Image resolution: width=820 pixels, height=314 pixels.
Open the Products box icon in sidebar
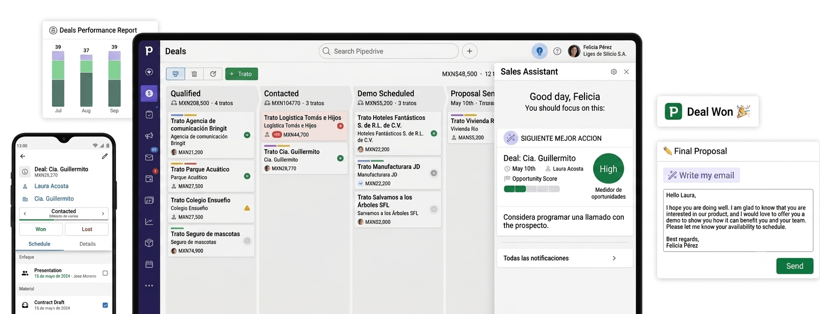coord(149,243)
